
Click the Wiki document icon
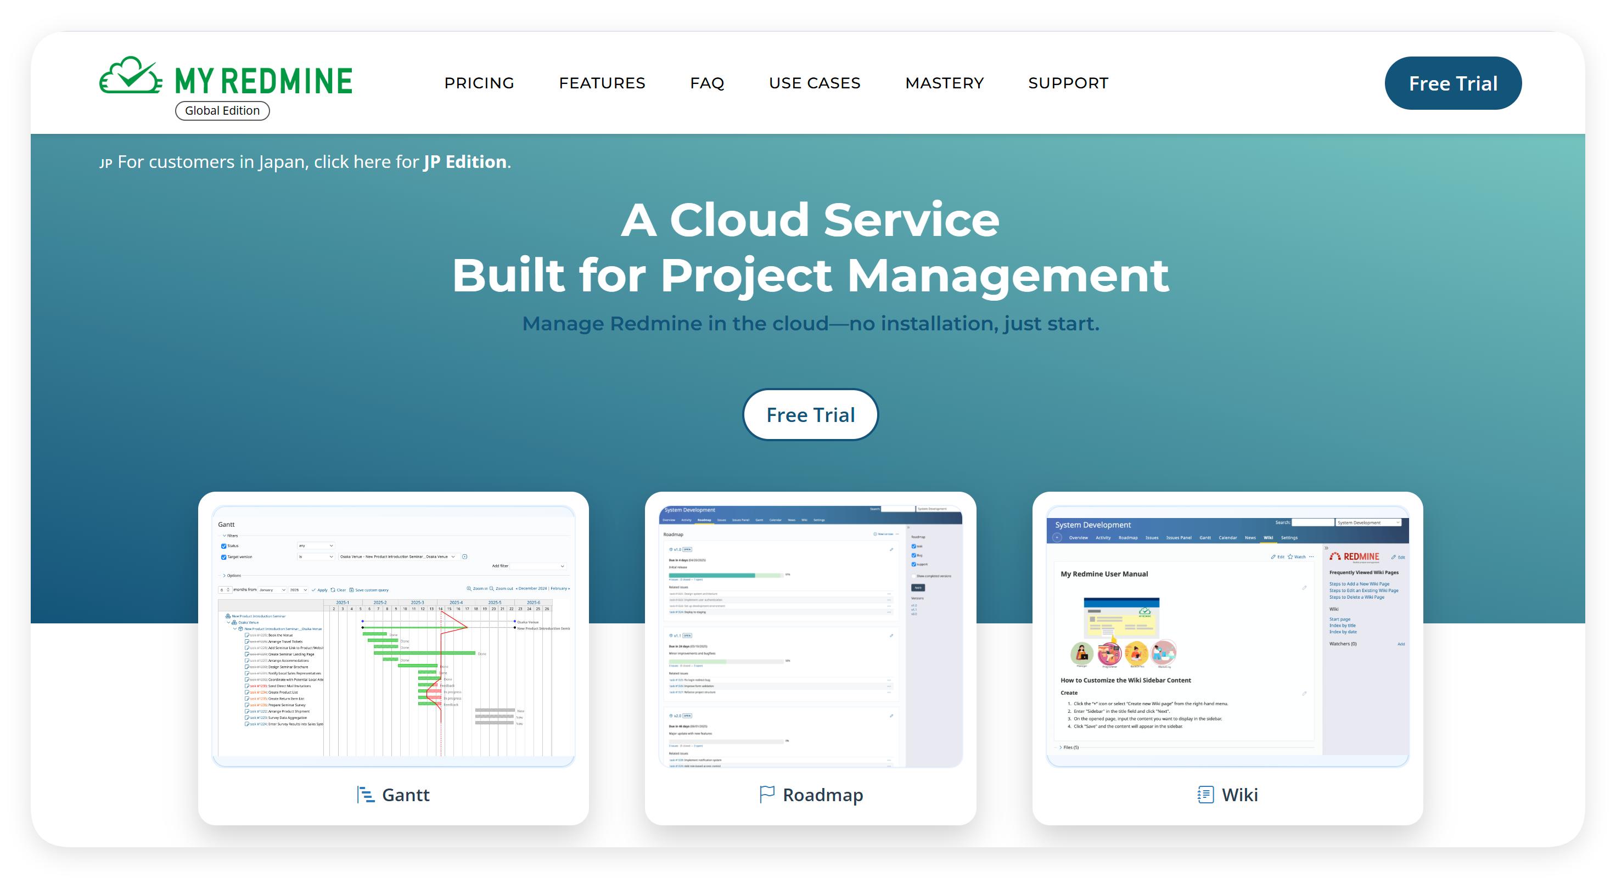tap(1205, 795)
